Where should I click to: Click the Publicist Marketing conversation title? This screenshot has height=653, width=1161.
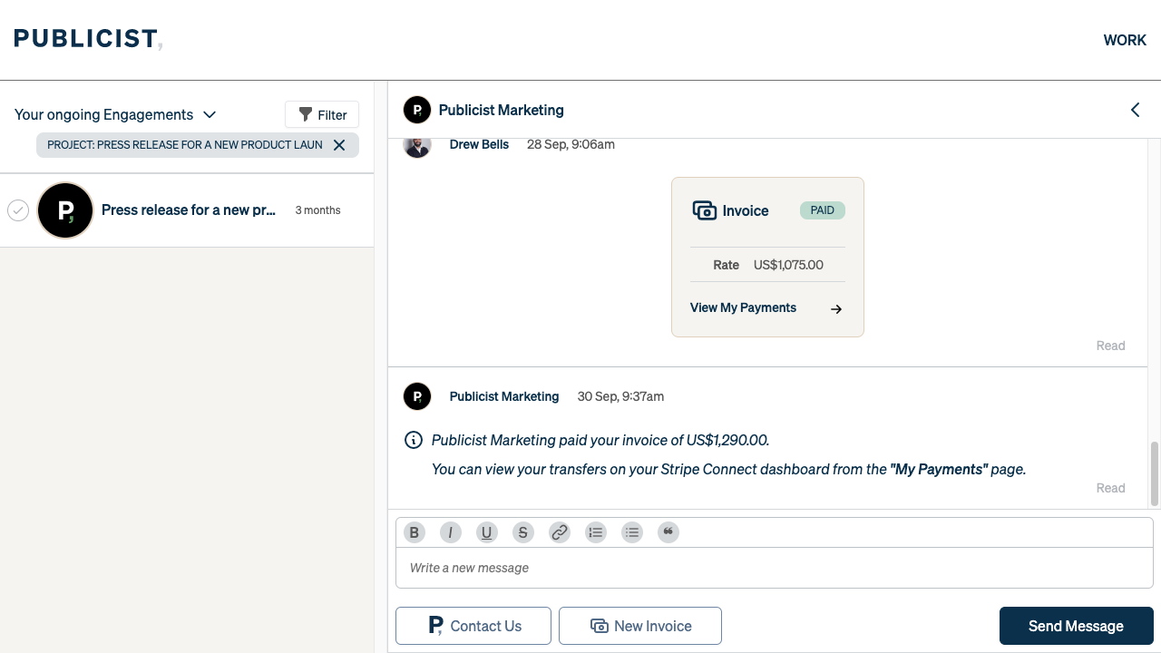(x=502, y=110)
